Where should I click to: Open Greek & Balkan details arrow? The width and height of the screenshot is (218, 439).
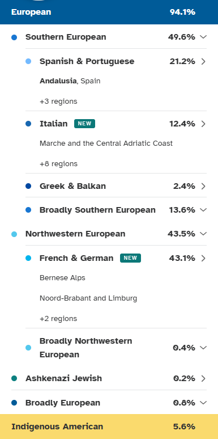(203, 186)
